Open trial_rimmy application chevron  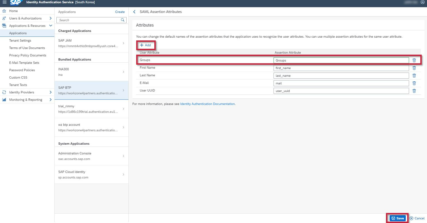123,109
